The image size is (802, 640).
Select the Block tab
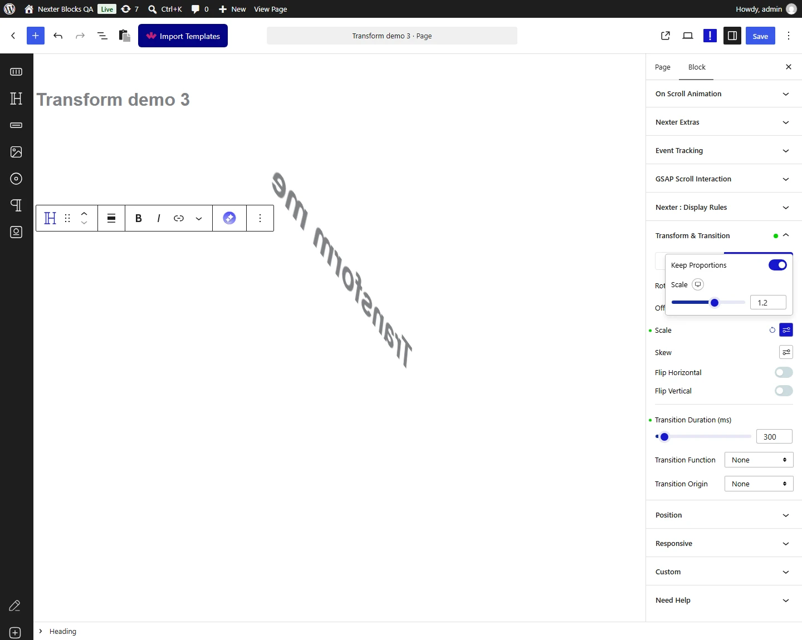[x=697, y=67]
